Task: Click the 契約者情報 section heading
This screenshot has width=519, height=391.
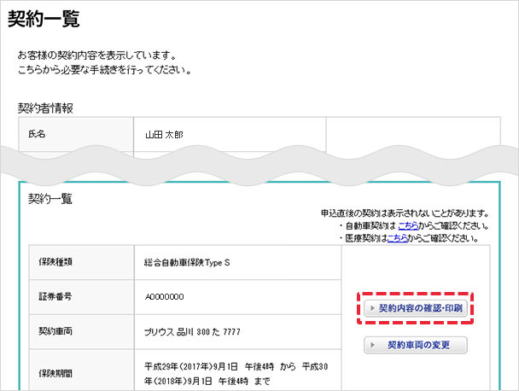Action: click(x=45, y=108)
